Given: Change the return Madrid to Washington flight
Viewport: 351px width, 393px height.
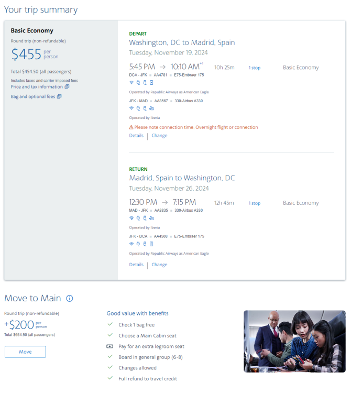Looking at the screenshot, I should (x=159, y=265).
